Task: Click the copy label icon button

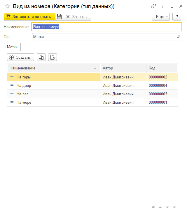Action: click(x=41, y=57)
